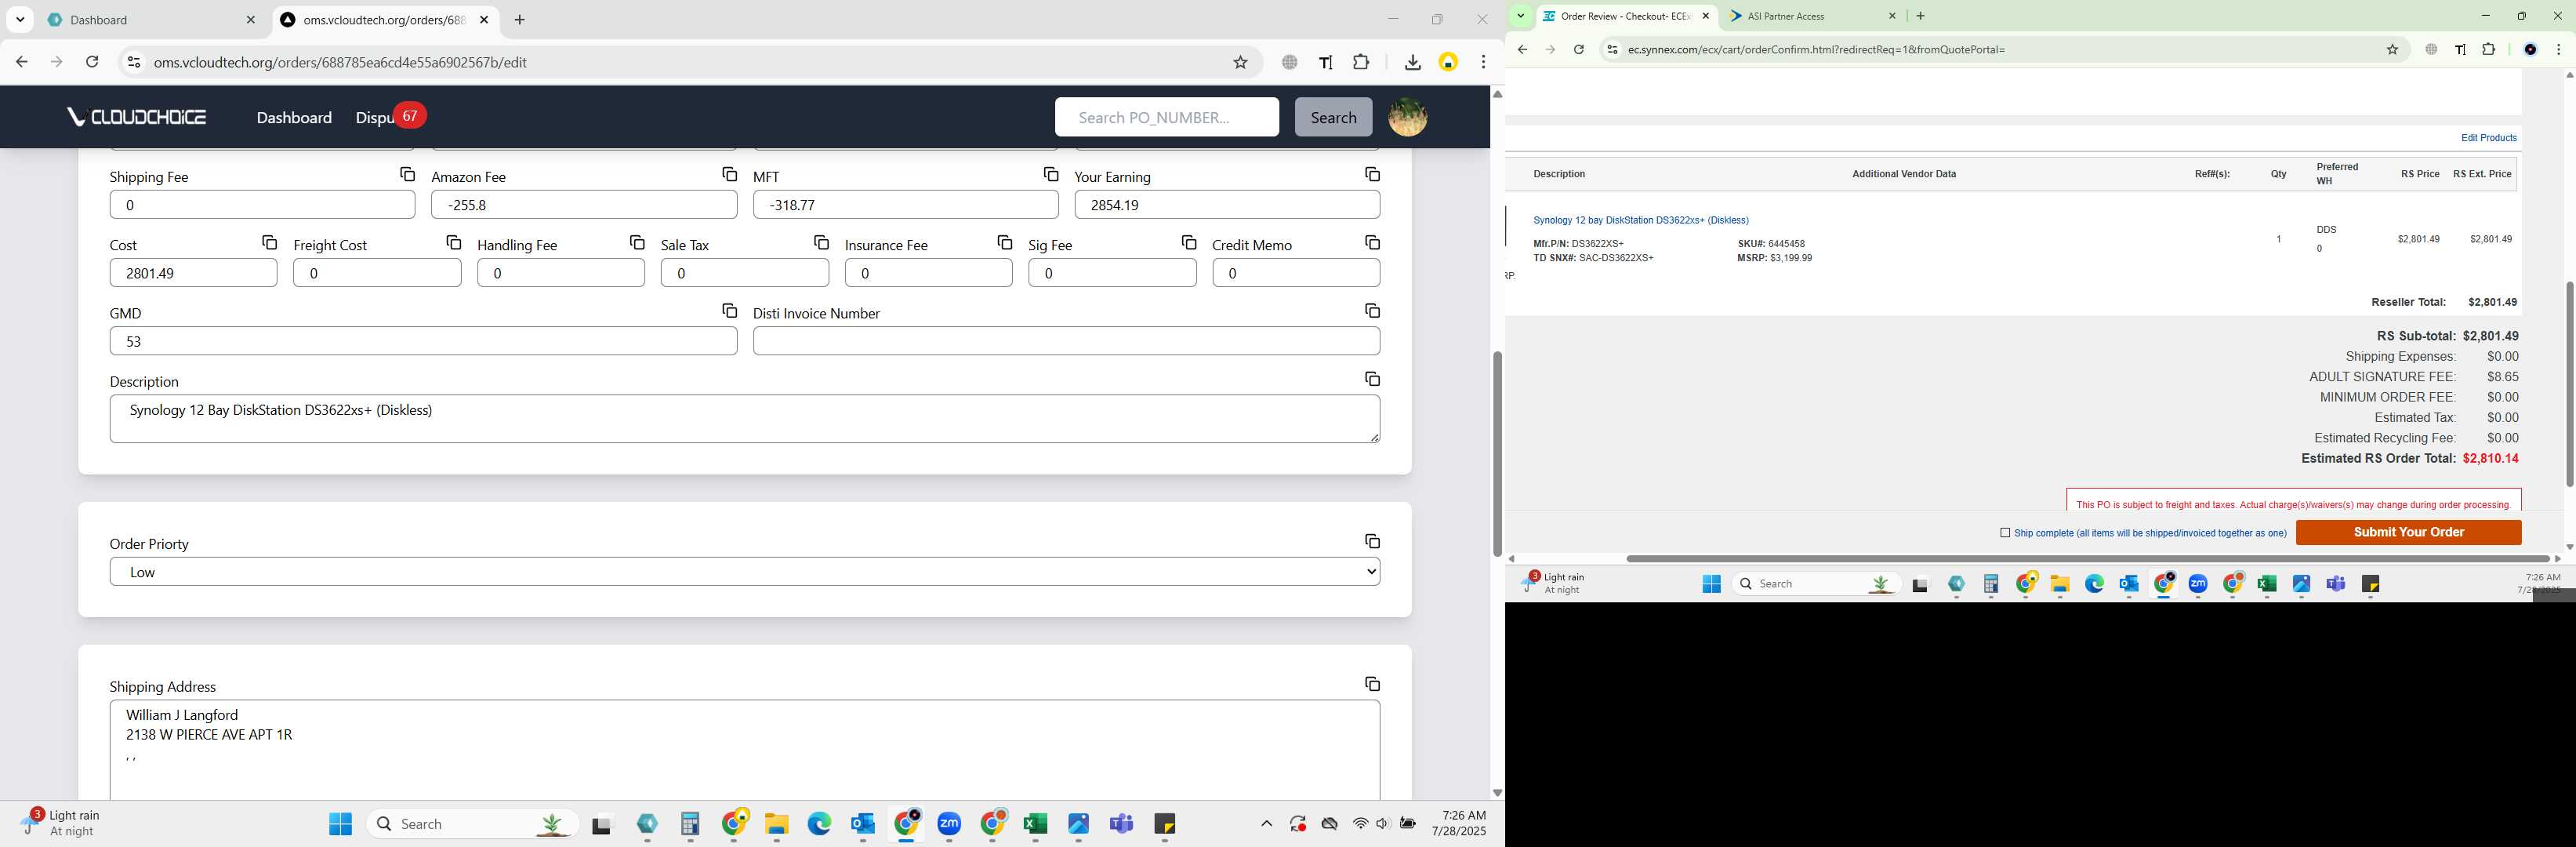Tick the Ship complete checkbox
This screenshot has height=847, width=2576.
pos(2004,533)
